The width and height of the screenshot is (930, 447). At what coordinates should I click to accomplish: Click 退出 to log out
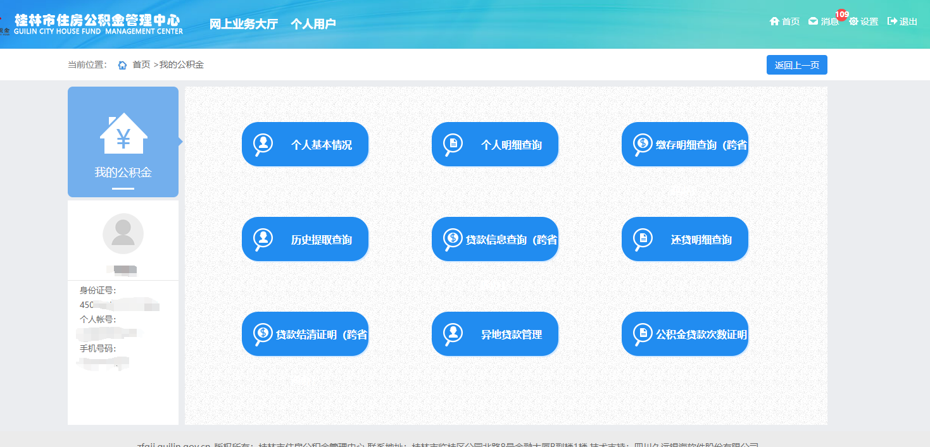[902, 21]
